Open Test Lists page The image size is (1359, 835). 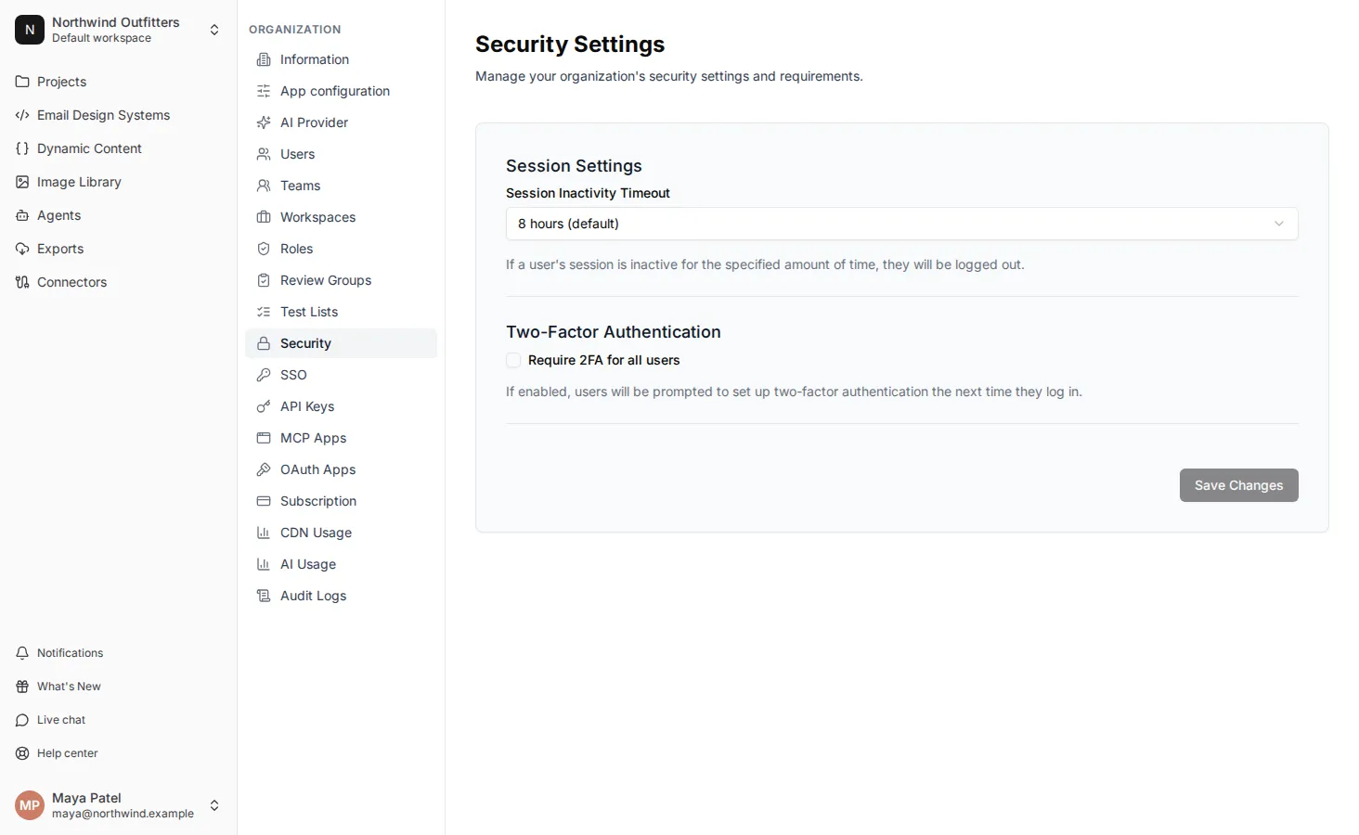click(x=341, y=312)
